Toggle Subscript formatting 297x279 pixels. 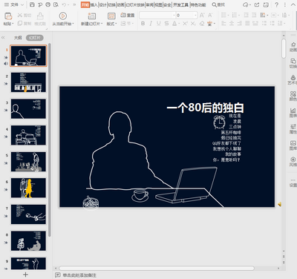193,24
